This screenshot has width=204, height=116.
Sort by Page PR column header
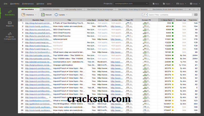coord(129,20)
